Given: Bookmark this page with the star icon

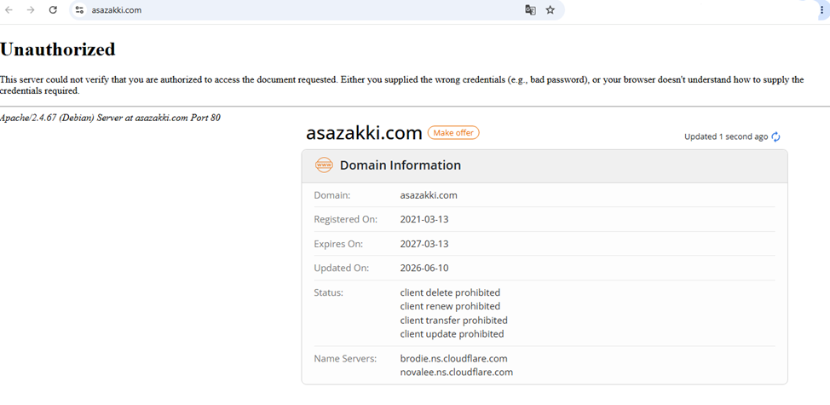Looking at the screenshot, I should pos(550,9).
